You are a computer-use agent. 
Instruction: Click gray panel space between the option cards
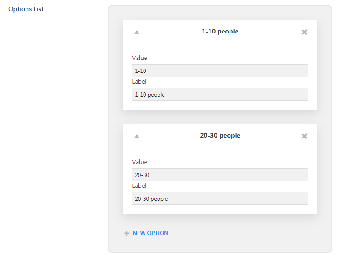[220, 117]
